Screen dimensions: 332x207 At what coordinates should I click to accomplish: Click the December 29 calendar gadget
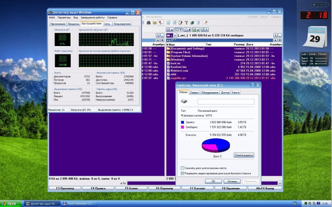tap(315, 37)
